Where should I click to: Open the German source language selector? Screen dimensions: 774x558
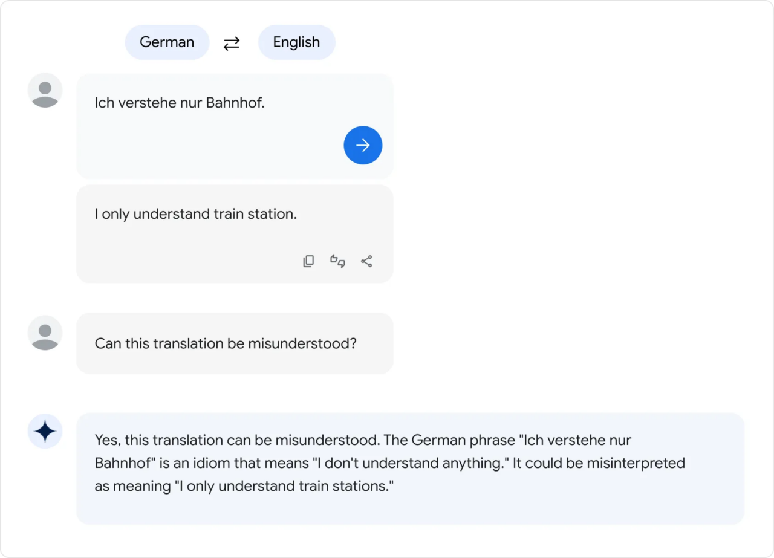point(167,42)
